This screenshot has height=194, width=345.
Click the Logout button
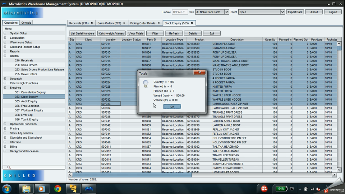pyautogui.click(x=333, y=12)
